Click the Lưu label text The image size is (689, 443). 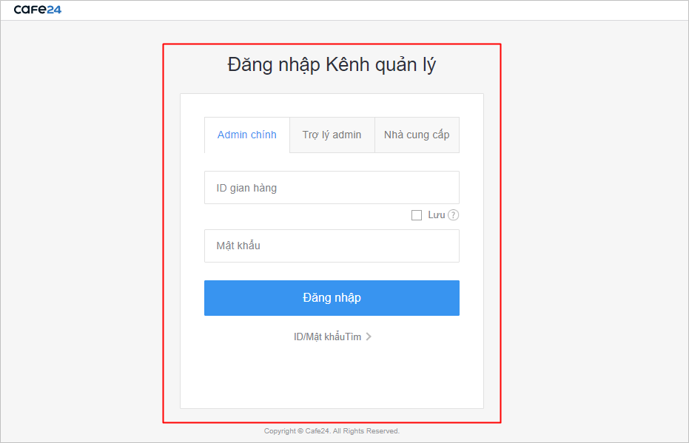click(436, 215)
